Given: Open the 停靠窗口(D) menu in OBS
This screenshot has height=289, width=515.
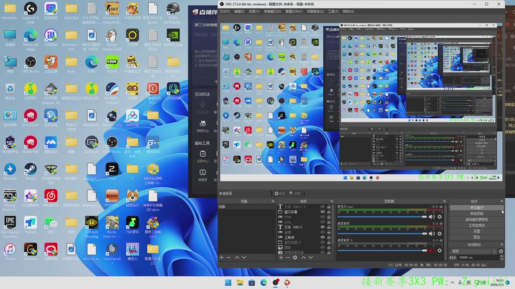Looking at the screenshot, I should point(272,12).
